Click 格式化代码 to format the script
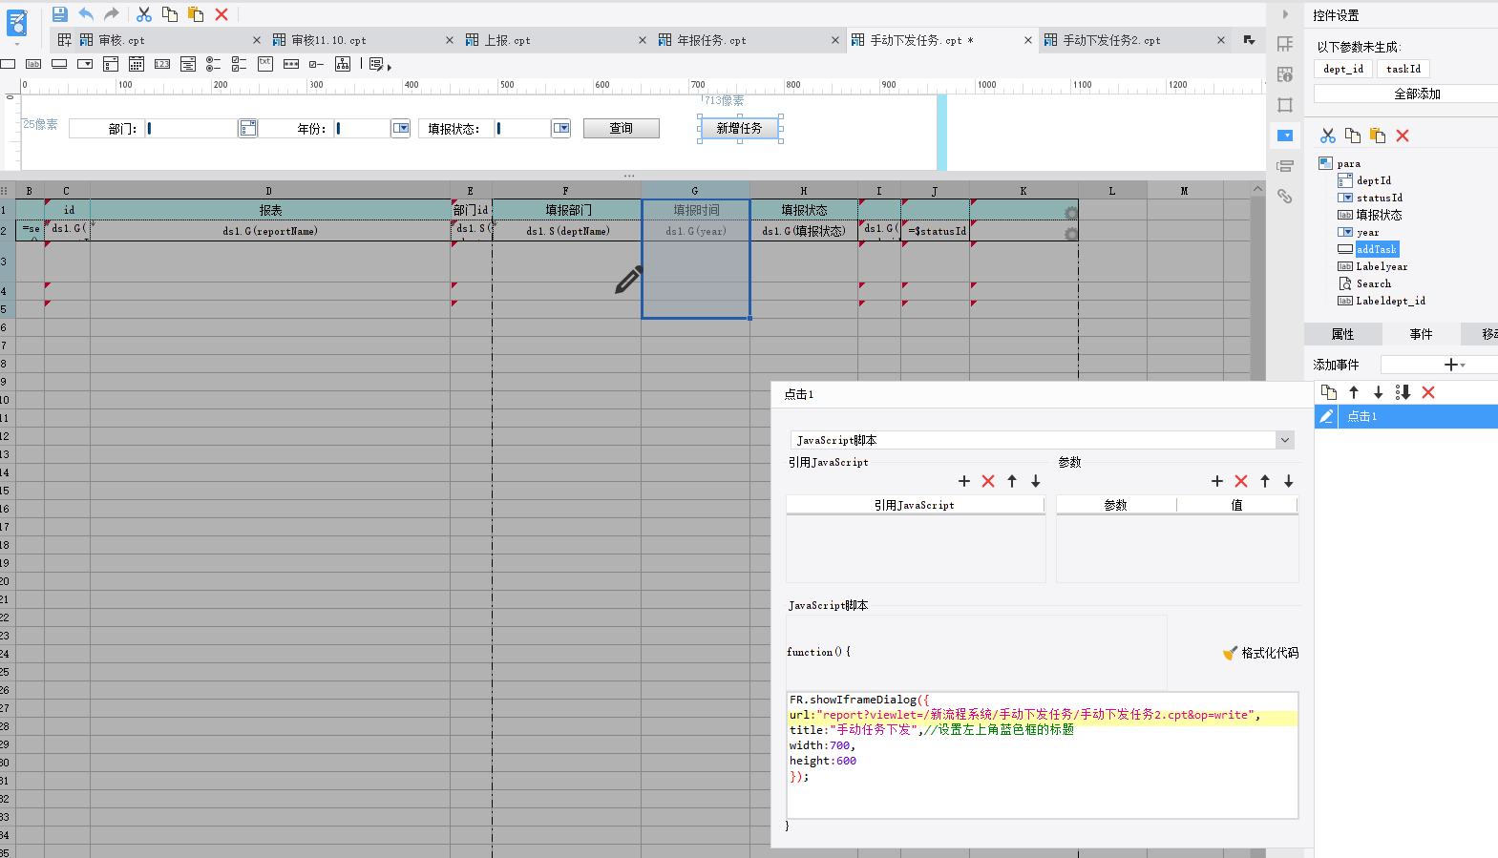Screen dimensions: 1498x858 tap(1260, 653)
